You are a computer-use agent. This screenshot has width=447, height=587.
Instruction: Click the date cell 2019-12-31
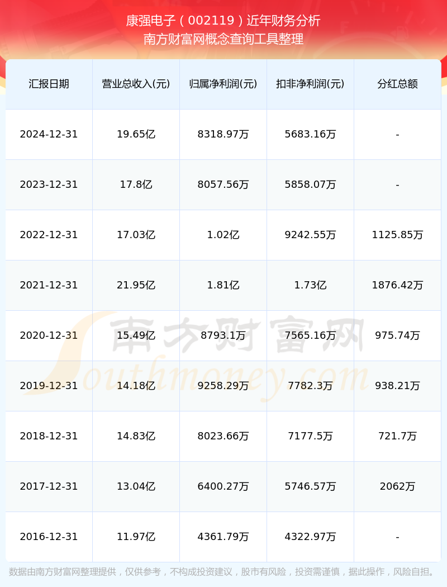[x=49, y=386]
